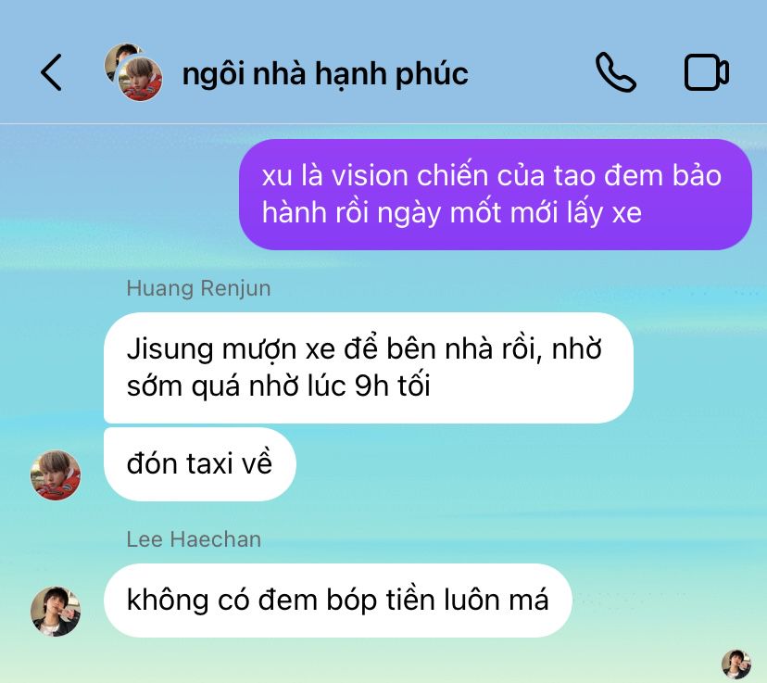Tap the 'Lee Haechan' sender name label
Viewport: 767px width, 683px height.
point(194,539)
